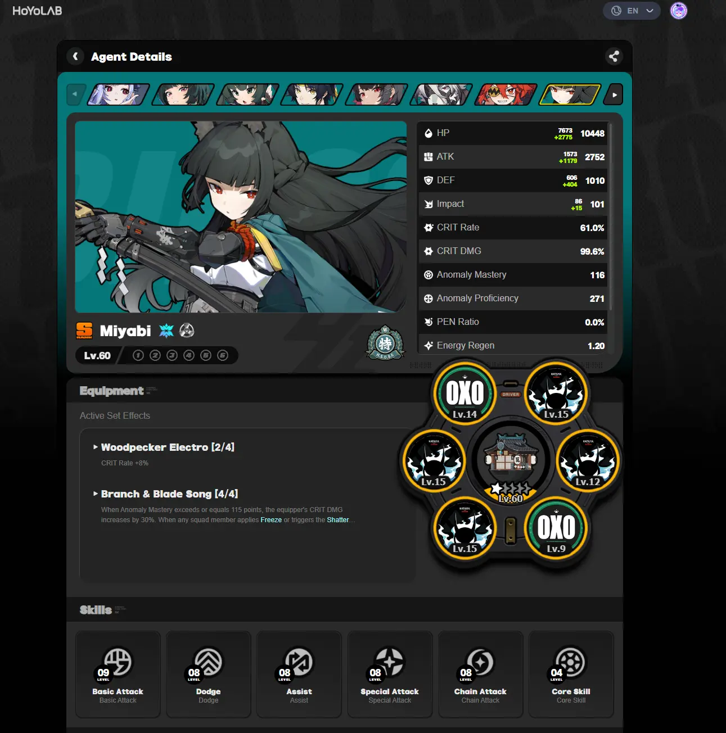Open the user profile avatar

679,11
